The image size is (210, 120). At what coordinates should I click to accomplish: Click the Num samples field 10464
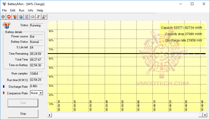click(x=37, y=74)
